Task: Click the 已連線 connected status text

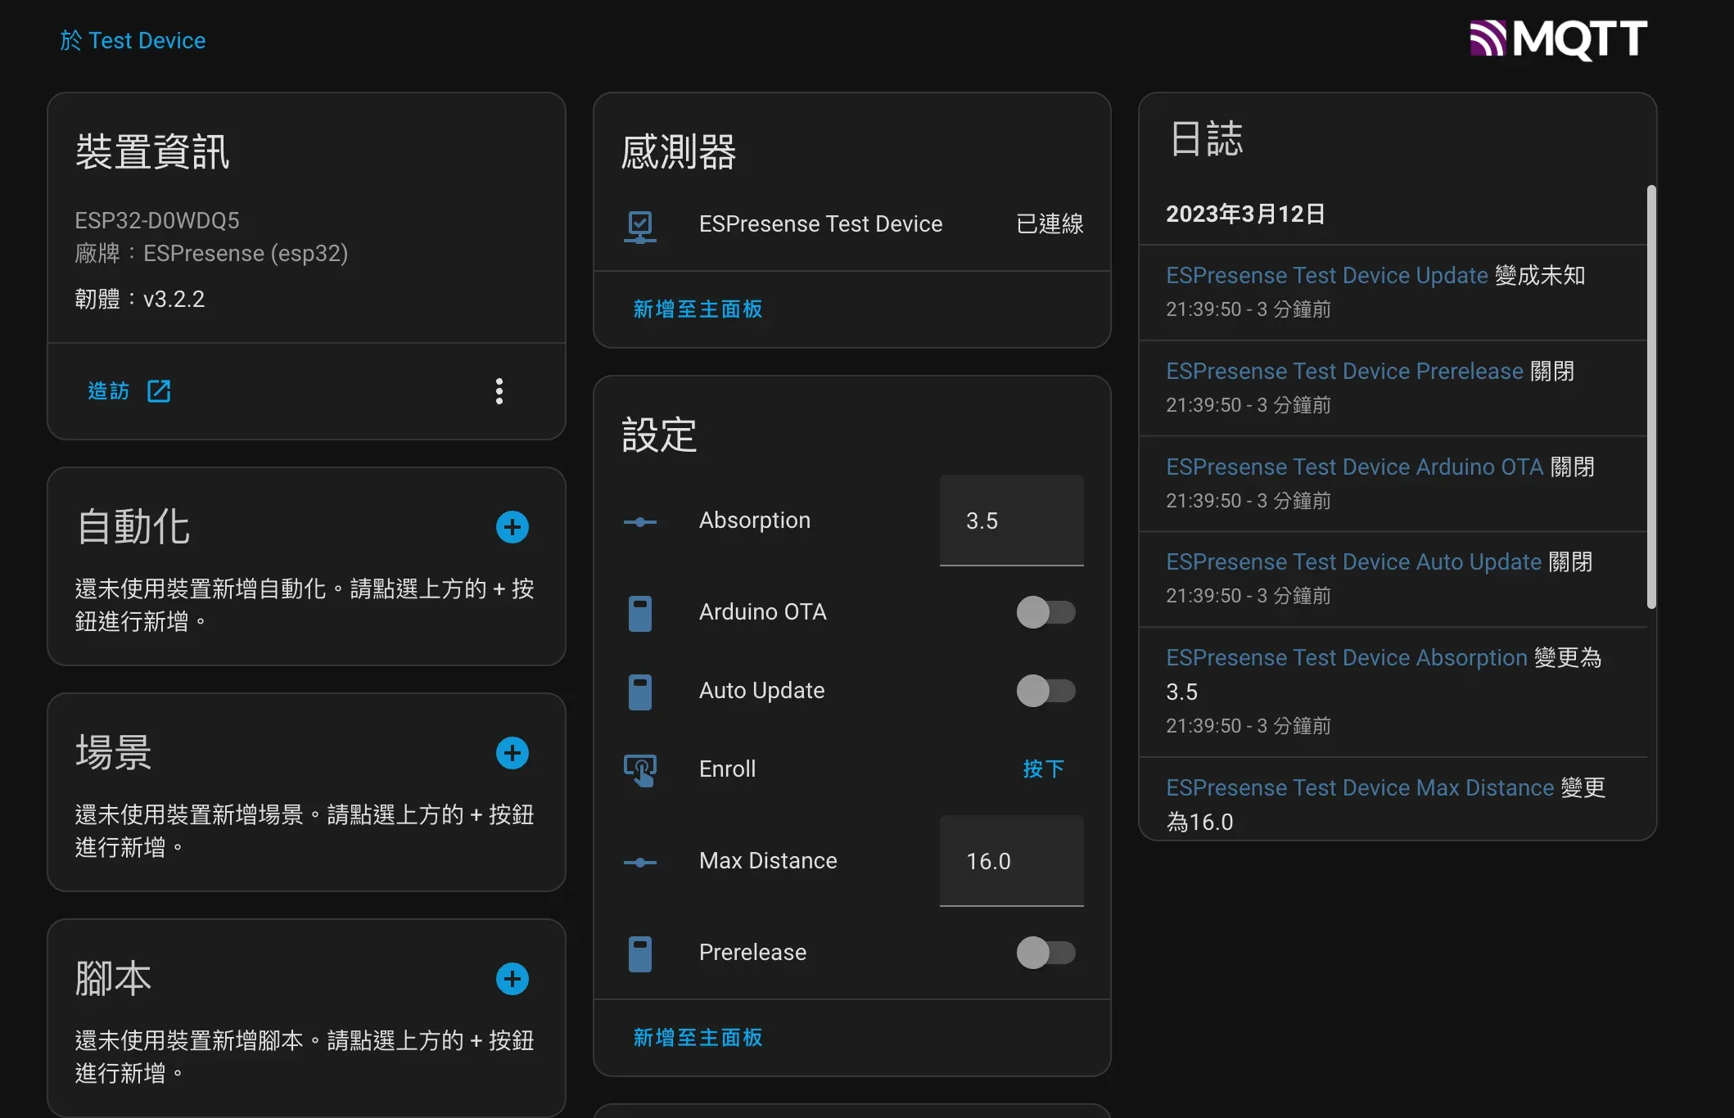Action: pyautogui.click(x=1050, y=224)
